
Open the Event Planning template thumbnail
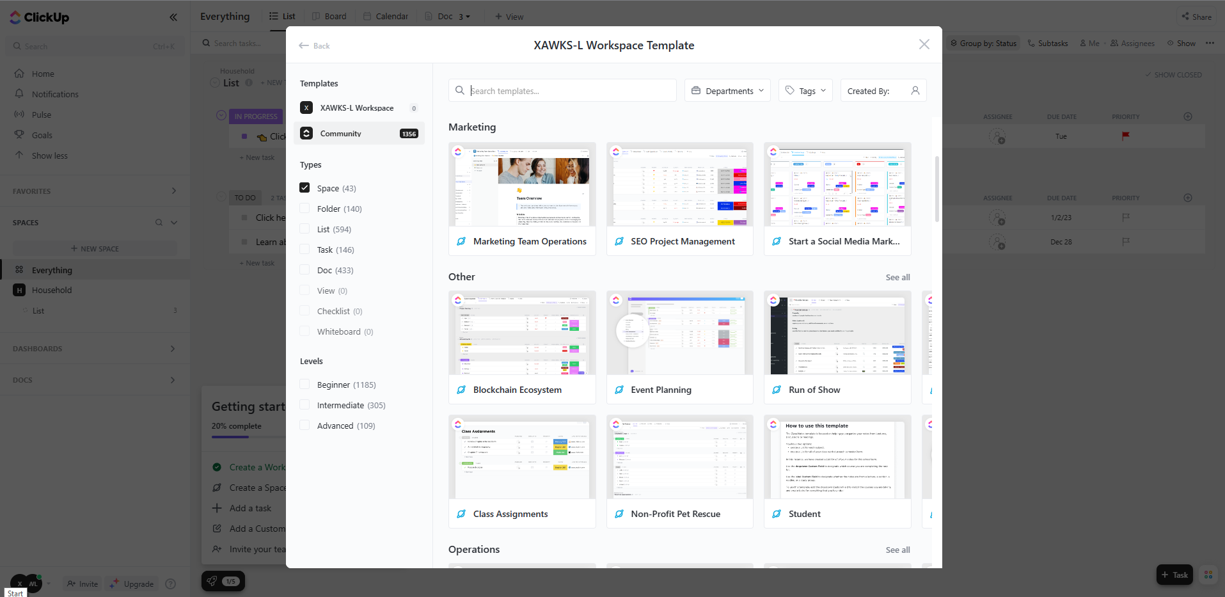click(x=679, y=333)
